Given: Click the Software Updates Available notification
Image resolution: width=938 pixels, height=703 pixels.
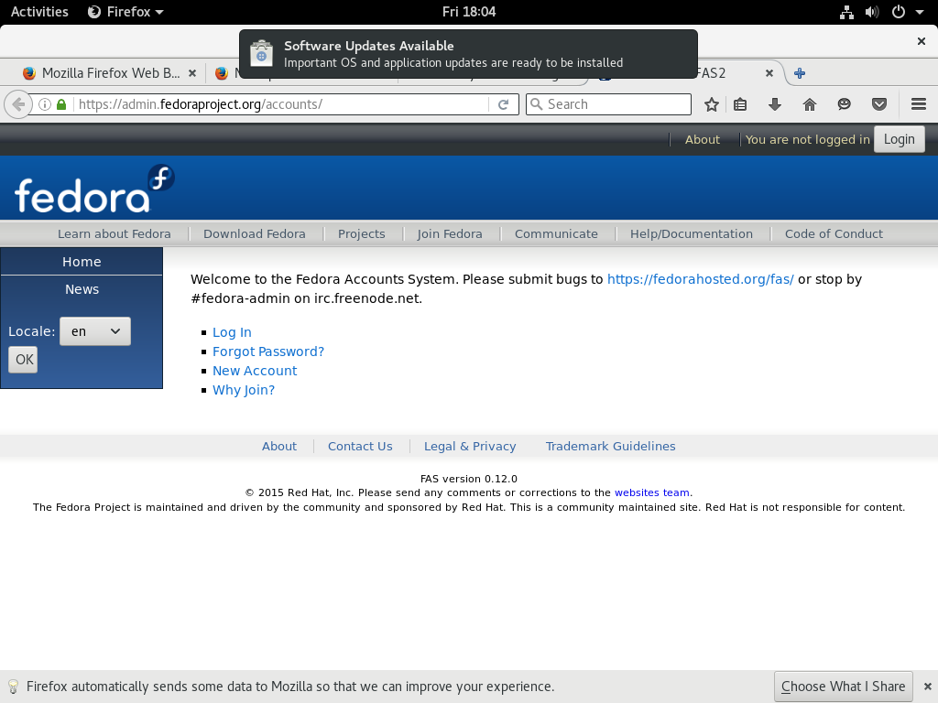Looking at the screenshot, I should point(468,54).
